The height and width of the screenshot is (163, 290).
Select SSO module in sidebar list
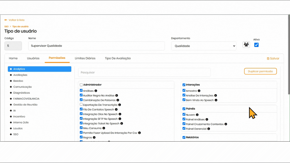pos(16,134)
